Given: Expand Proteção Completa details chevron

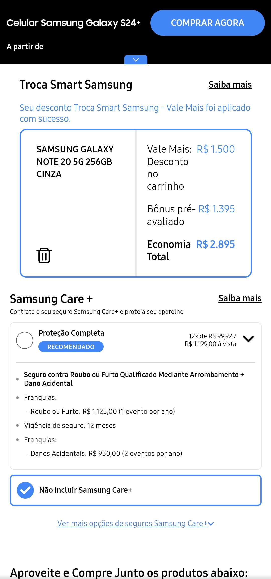Looking at the screenshot, I should click(248, 339).
